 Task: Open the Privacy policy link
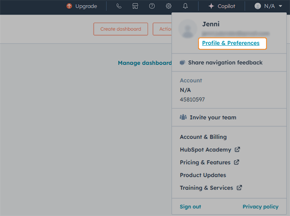[260, 206]
